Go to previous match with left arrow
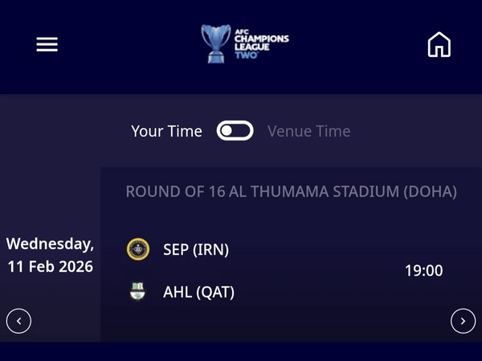 coord(18,322)
